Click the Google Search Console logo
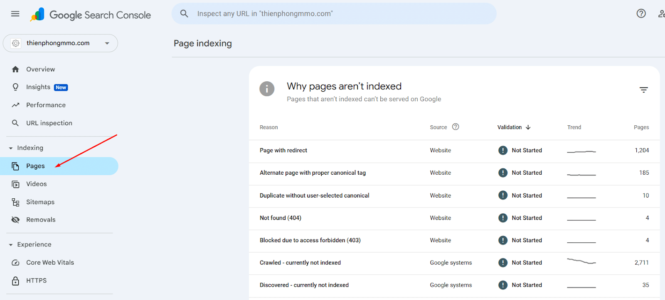The width and height of the screenshot is (665, 300). (91, 15)
